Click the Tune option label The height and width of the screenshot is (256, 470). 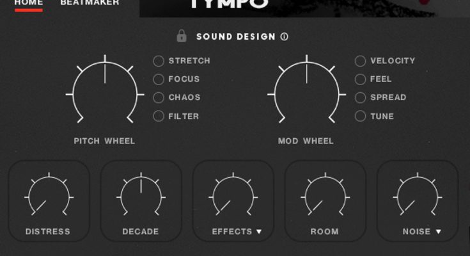[x=382, y=116]
